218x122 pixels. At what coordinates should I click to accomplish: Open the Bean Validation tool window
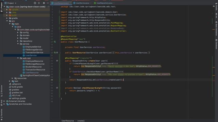pyautogui.click(x=216, y=28)
